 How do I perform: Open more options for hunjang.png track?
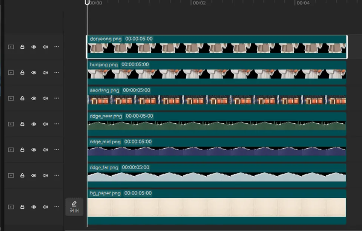coord(57,72)
